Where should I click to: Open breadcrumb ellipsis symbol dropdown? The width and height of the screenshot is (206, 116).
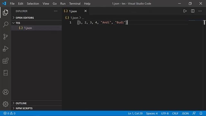coord(83,18)
